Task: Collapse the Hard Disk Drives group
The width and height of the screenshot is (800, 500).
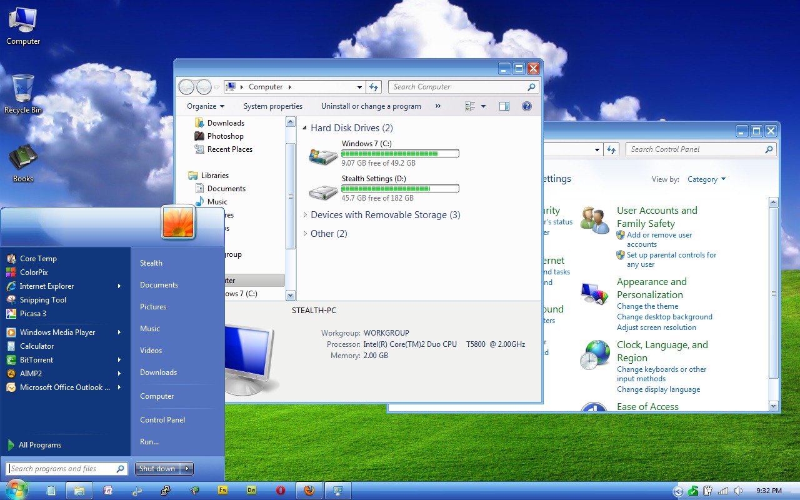Action: 305,128
